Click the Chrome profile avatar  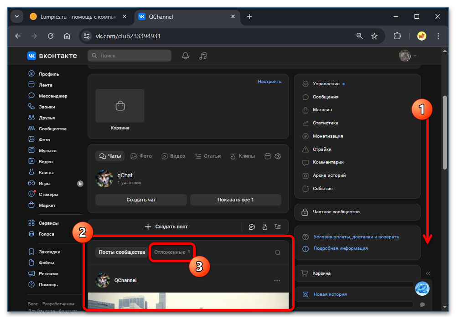422,36
